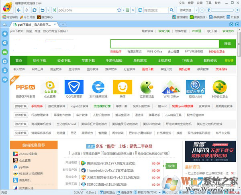Click the 微信小程序 banner ad
The height and width of the screenshot is (195, 241).
(210, 151)
